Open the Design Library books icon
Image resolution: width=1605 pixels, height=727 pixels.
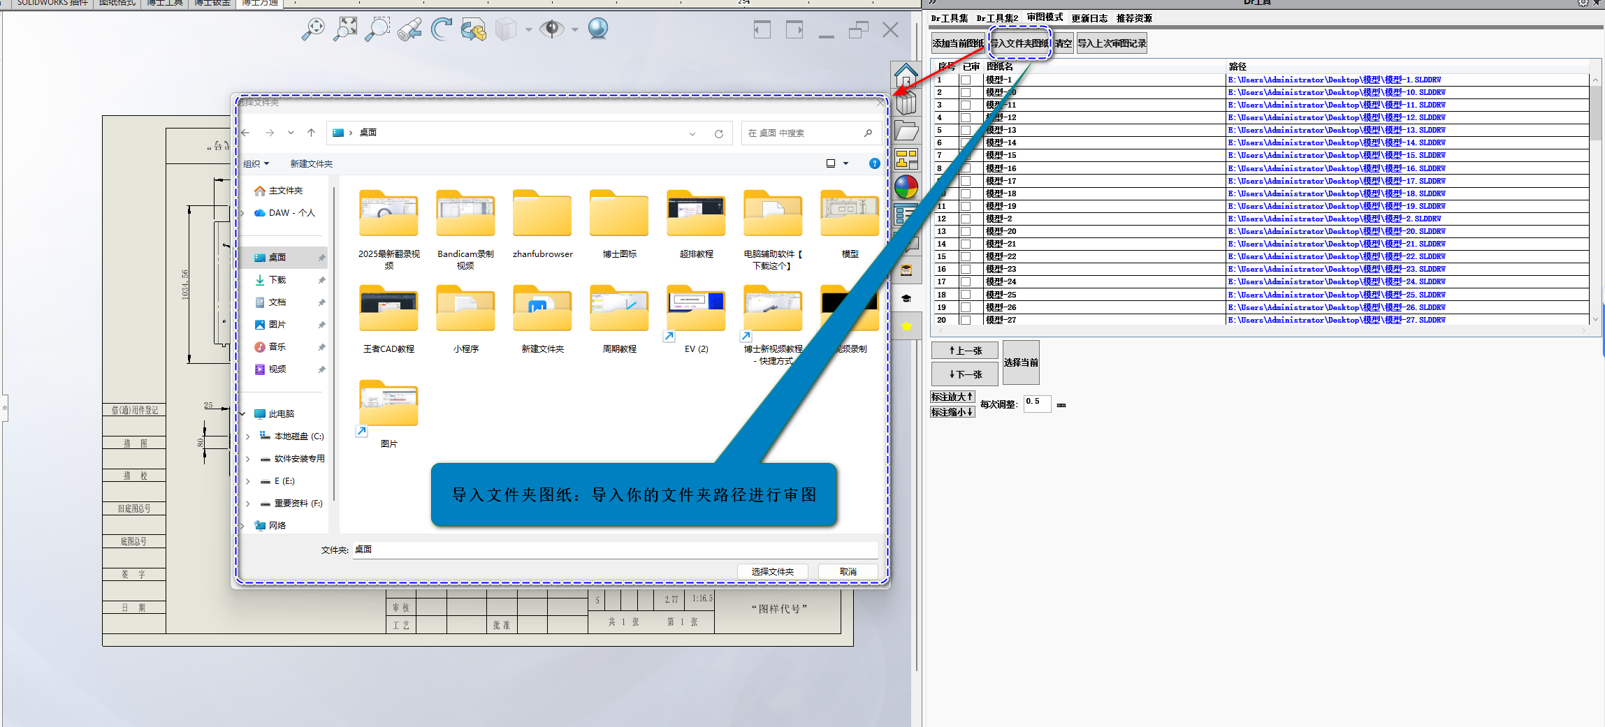[x=906, y=103]
